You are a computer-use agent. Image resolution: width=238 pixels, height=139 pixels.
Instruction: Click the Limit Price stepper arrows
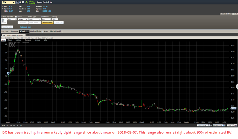(x=51, y=19)
